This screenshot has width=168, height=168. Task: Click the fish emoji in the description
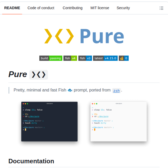(x=70, y=90)
